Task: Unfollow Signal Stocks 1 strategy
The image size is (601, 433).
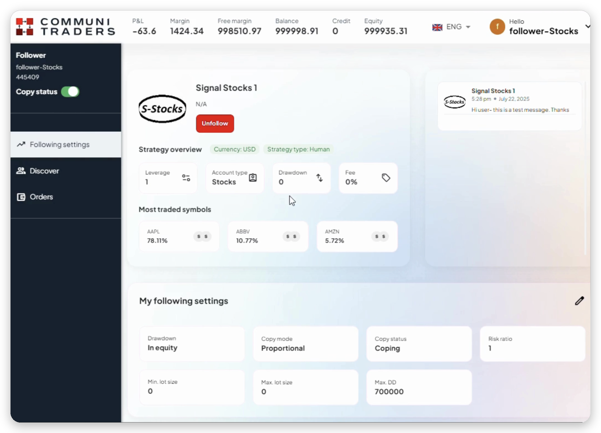Action: pyautogui.click(x=215, y=124)
